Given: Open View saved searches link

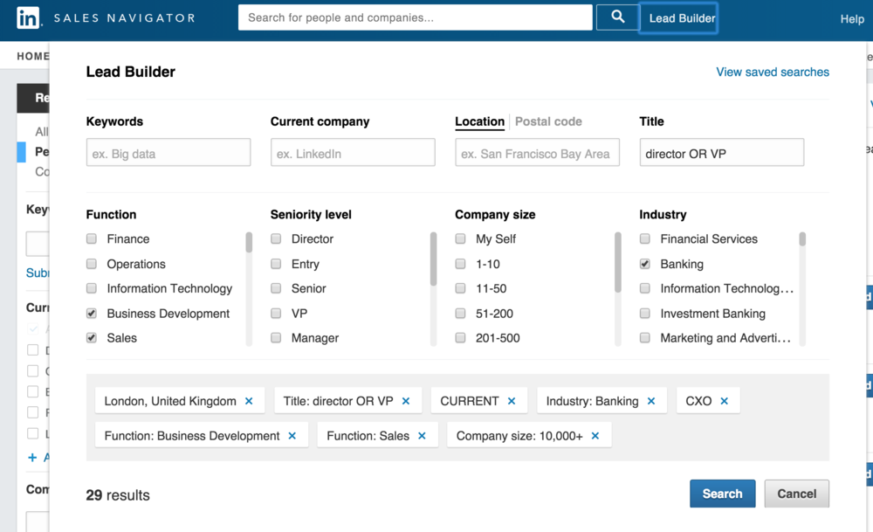Looking at the screenshot, I should (773, 72).
